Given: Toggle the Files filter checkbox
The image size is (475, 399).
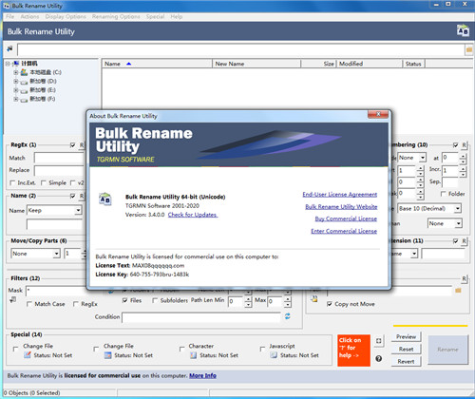Looking at the screenshot, I should [125, 300].
